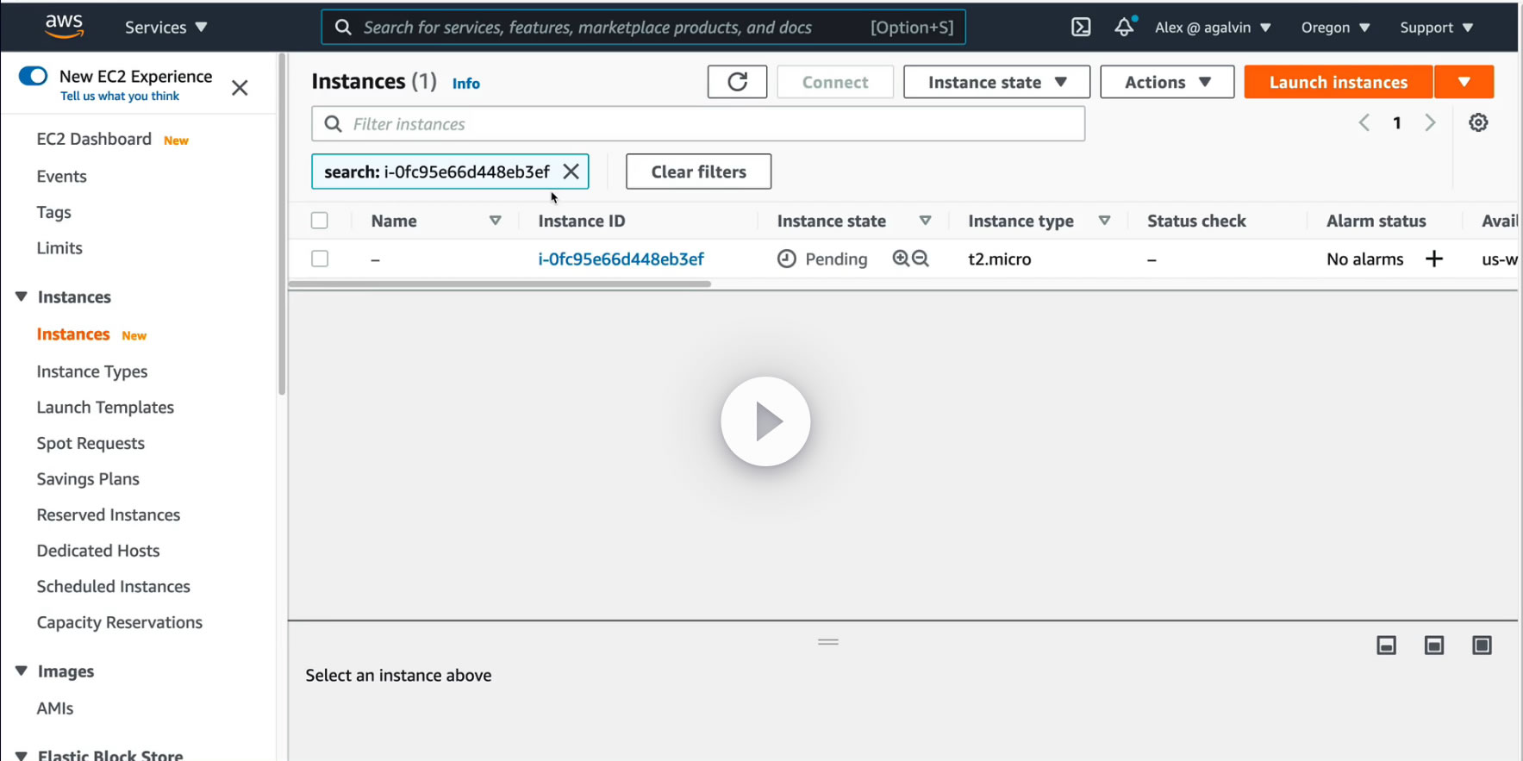Click the t2.micro instance type cell
The width and height of the screenshot is (1523, 761).
point(1000,259)
